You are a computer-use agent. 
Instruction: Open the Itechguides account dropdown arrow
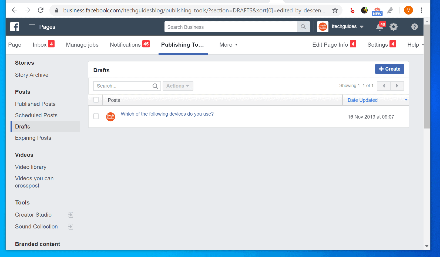362,27
